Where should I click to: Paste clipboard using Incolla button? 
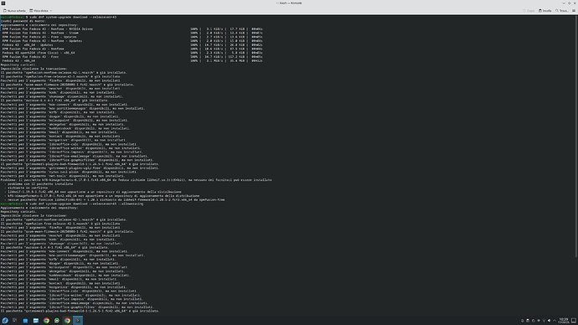click(545, 11)
